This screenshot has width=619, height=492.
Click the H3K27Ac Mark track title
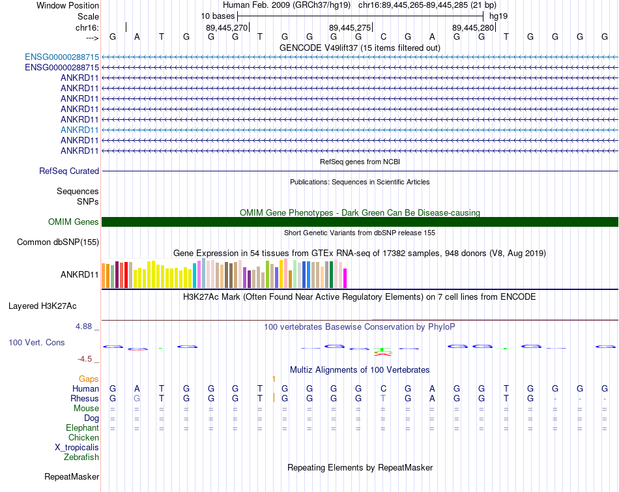tap(360, 297)
